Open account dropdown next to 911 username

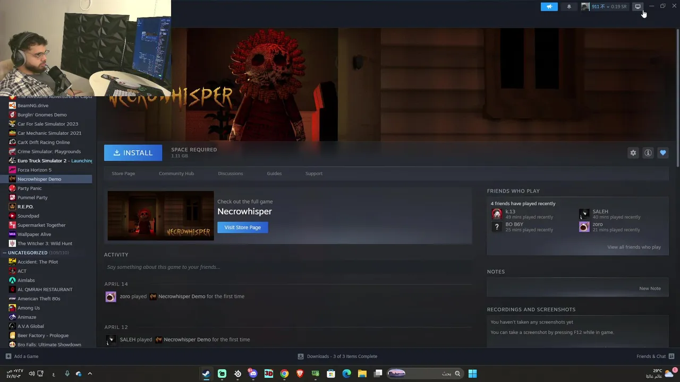pyautogui.click(x=608, y=6)
